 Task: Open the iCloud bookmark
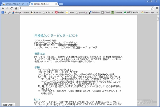106,12
